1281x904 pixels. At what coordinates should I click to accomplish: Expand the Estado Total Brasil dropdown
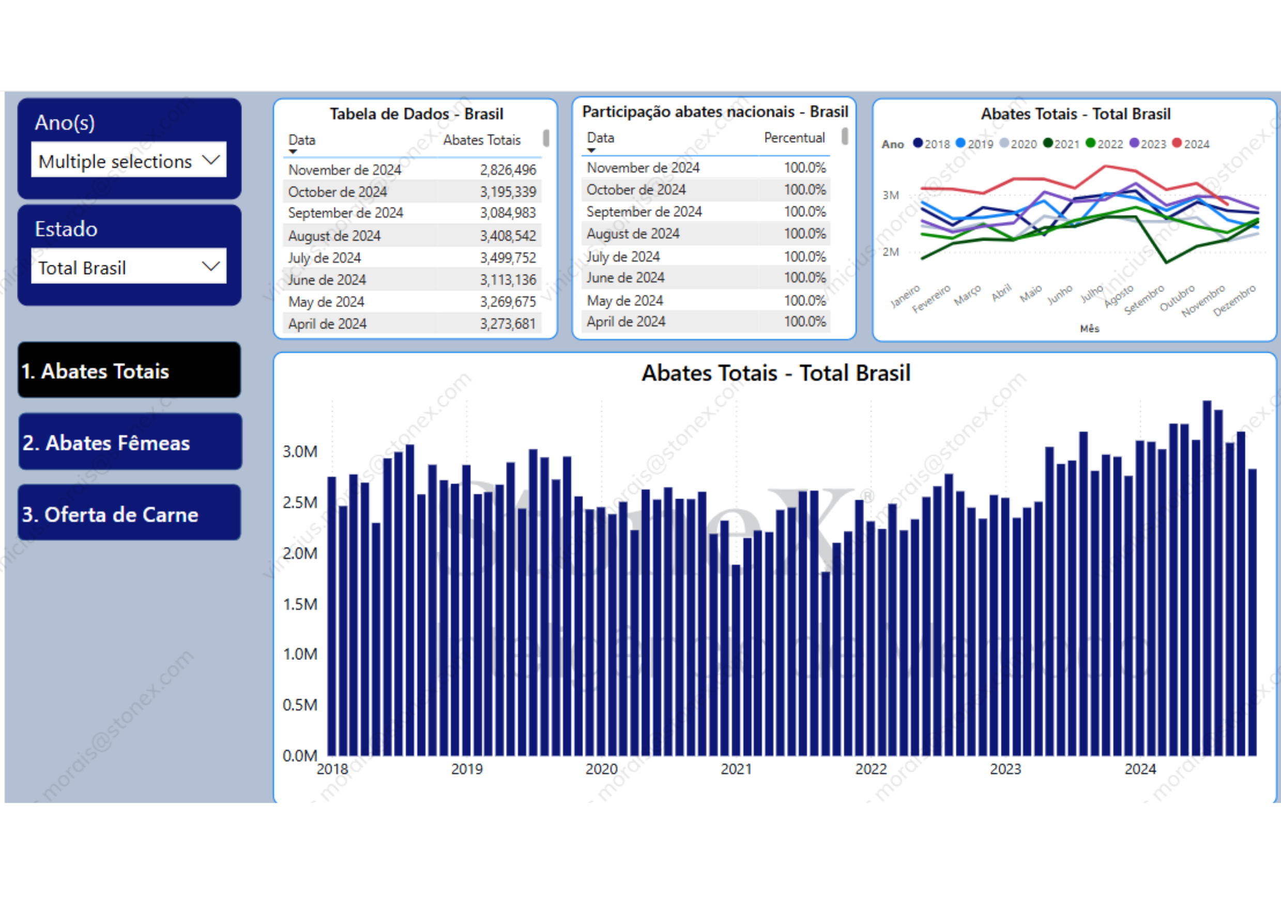point(128,267)
